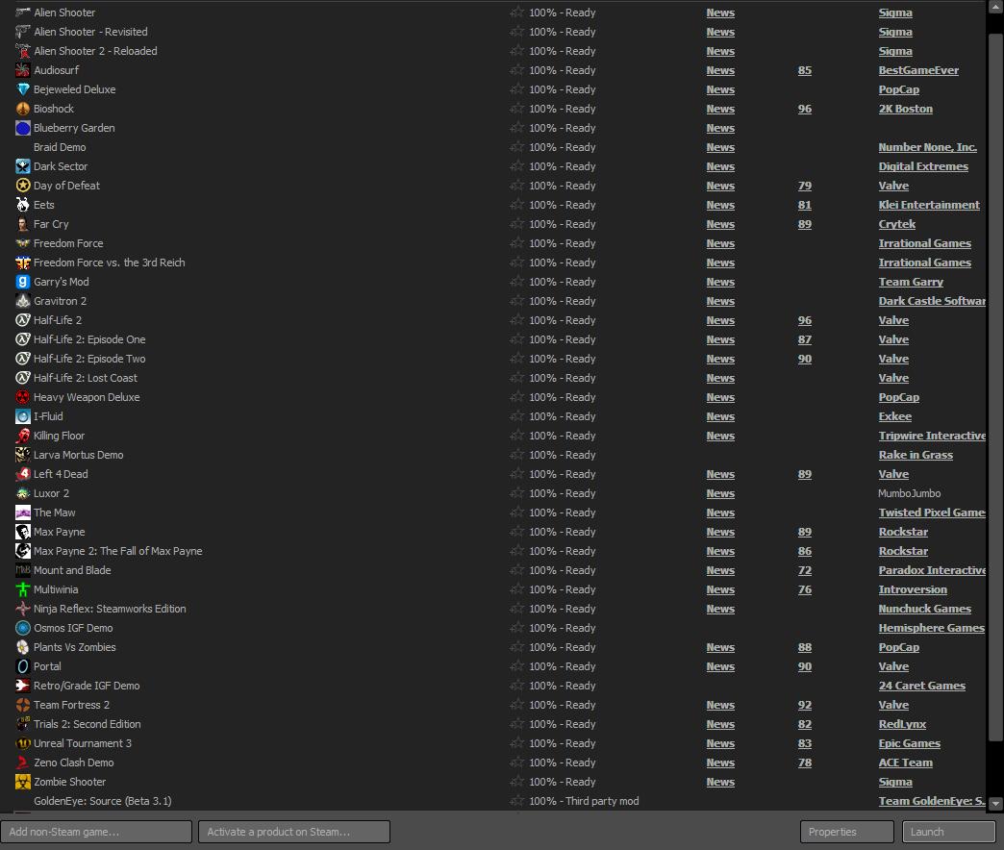Click the Left 4 Dead icon
1004x850 pixels.
click(x=23, y=474)
